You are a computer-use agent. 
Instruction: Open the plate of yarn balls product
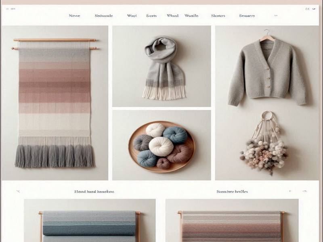tap(161, 146)
